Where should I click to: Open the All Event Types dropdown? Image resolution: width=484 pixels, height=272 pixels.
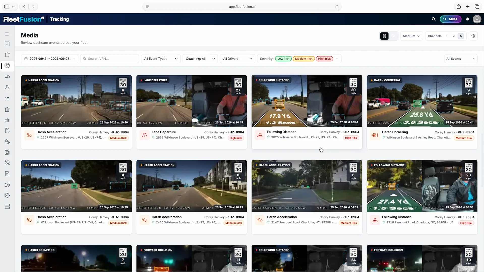[x=161, y=59]
